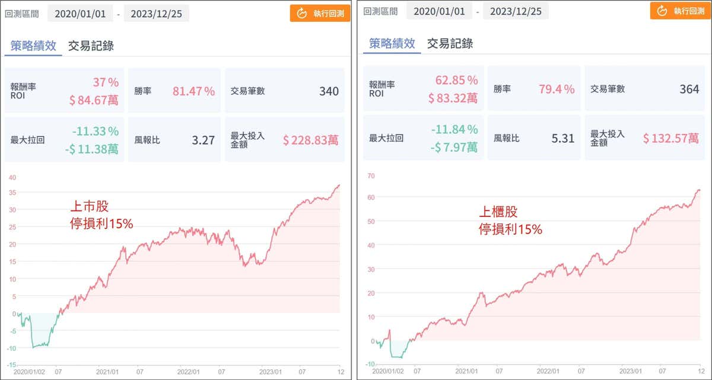Click the 勝率 card showing 81.47%
Viewport: 712px width, 380px height.
(174, 91)
